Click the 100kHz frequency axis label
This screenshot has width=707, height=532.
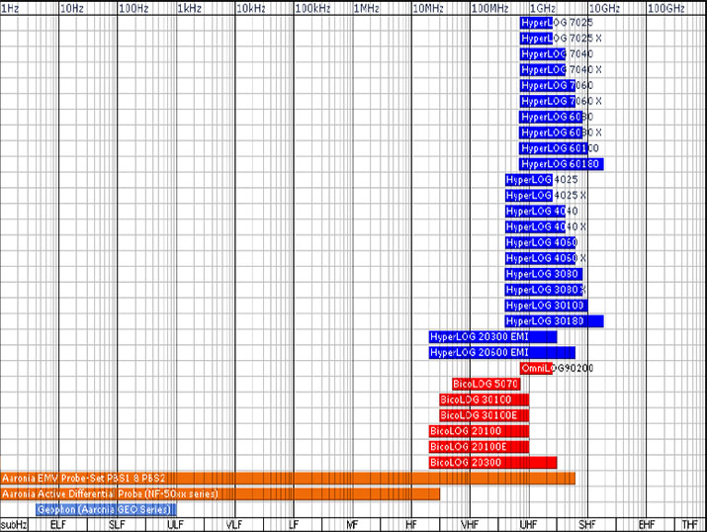tap(312, 8)
